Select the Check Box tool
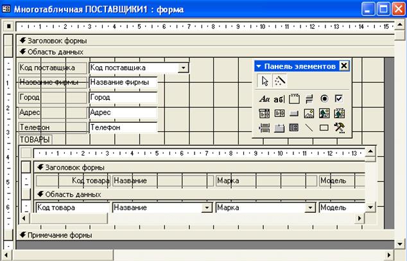 pyautogui.click(x=340, y=99)
